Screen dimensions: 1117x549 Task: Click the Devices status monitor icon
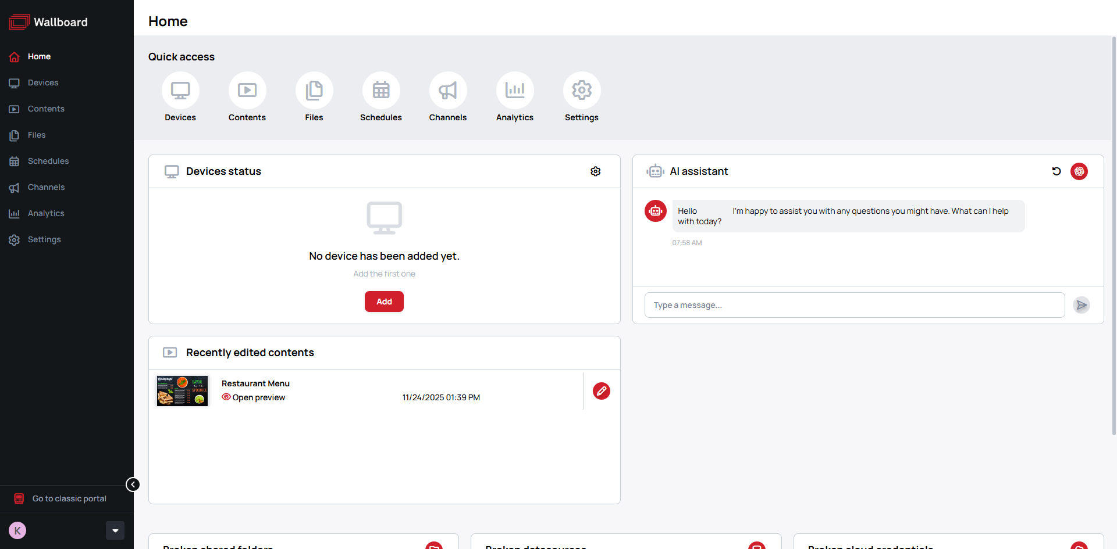coord(172,171)
